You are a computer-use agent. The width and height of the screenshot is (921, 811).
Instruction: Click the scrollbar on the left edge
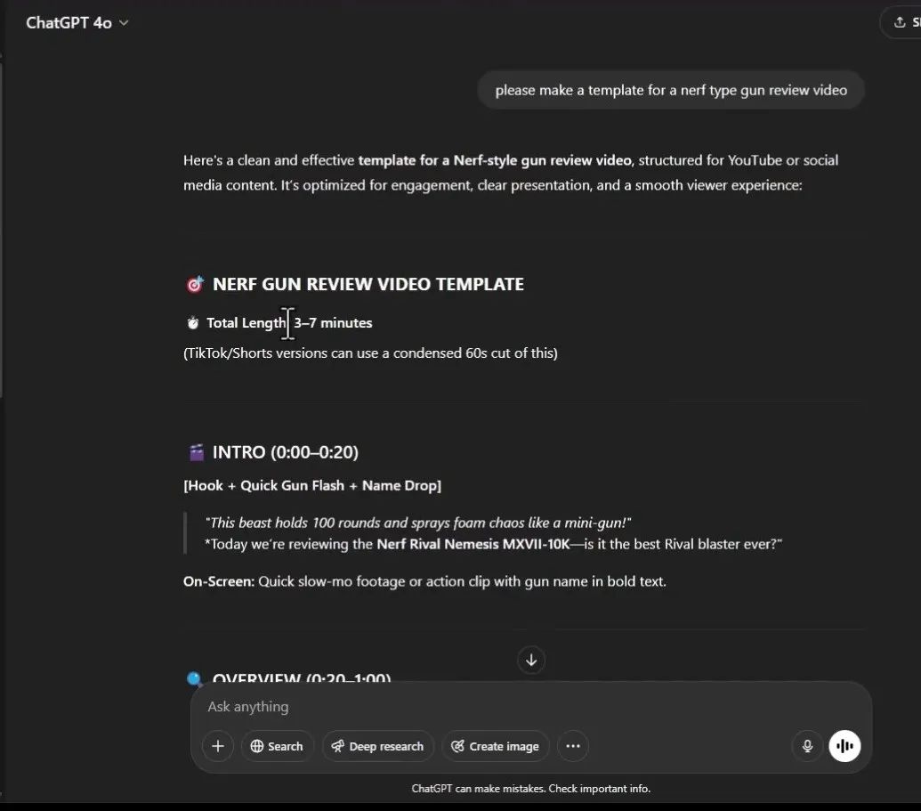click(x=3, y=223)
